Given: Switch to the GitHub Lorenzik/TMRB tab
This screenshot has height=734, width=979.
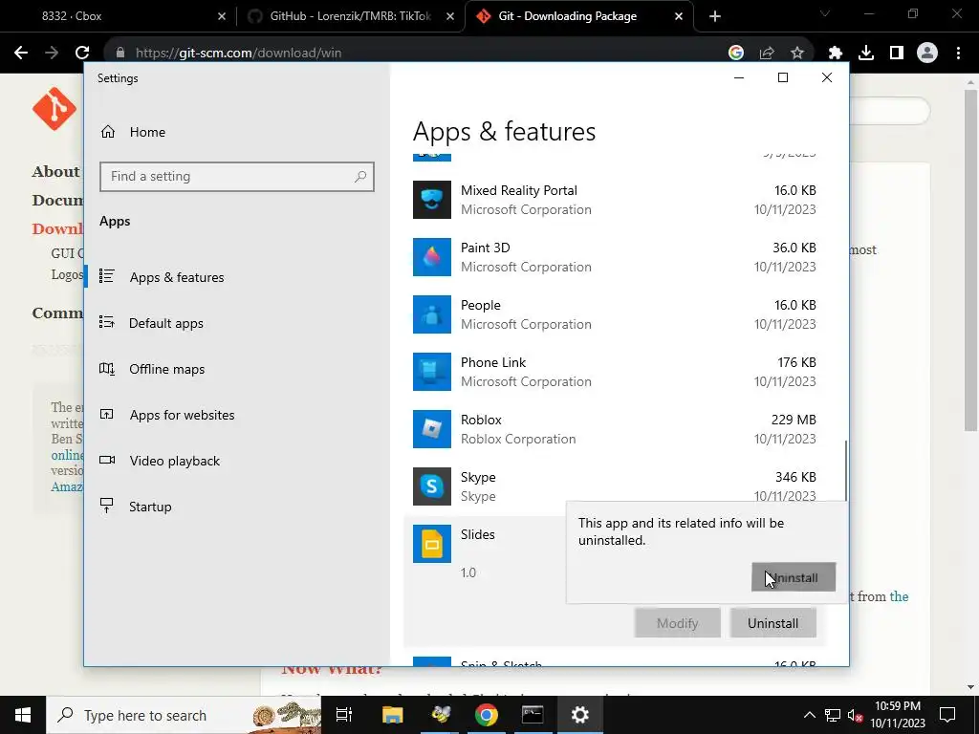Looking at the screenshot, I should tap(350, 16).
